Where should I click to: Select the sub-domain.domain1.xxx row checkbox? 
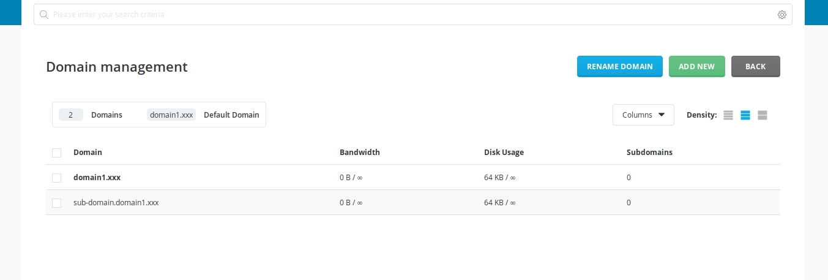tap(57, 203)
